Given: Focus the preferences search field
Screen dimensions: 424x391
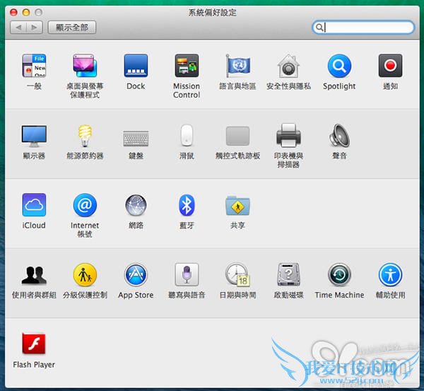Looking at the screenshot, I should (x=363, y=28).
